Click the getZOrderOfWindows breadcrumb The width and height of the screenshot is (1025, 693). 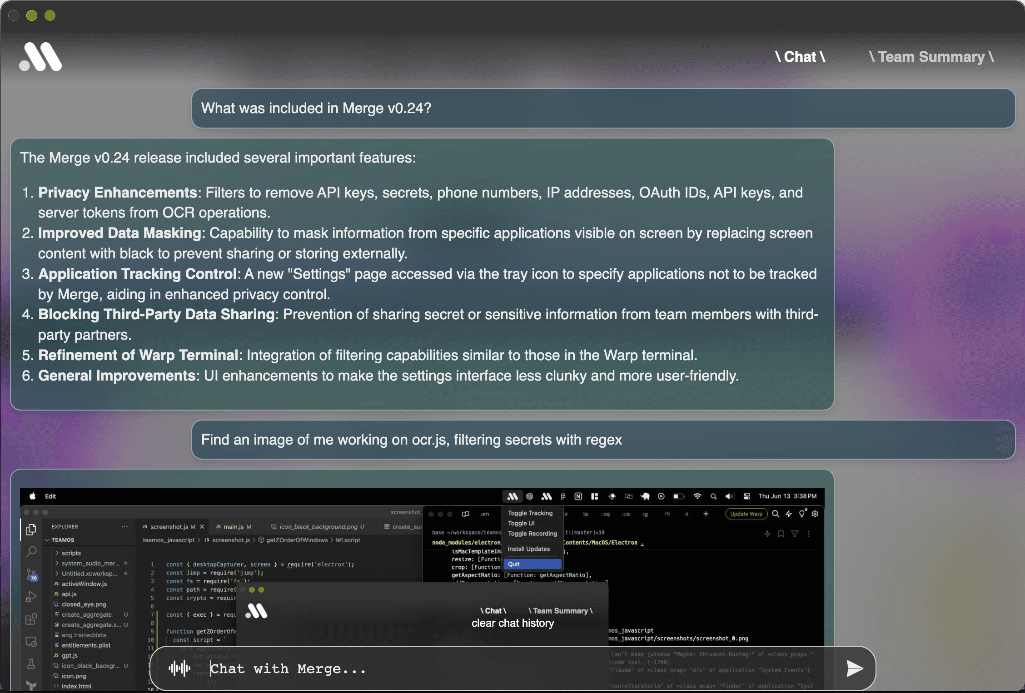[x=297, y=540]
